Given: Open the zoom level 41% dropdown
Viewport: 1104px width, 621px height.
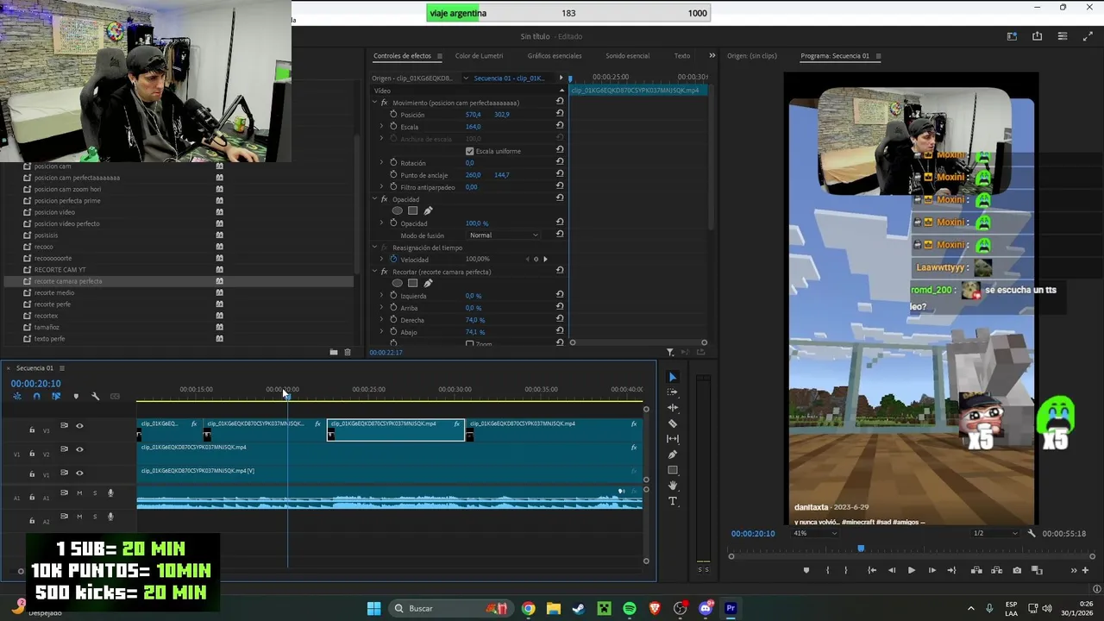Looking at the screenshot, I should [815, 533].
